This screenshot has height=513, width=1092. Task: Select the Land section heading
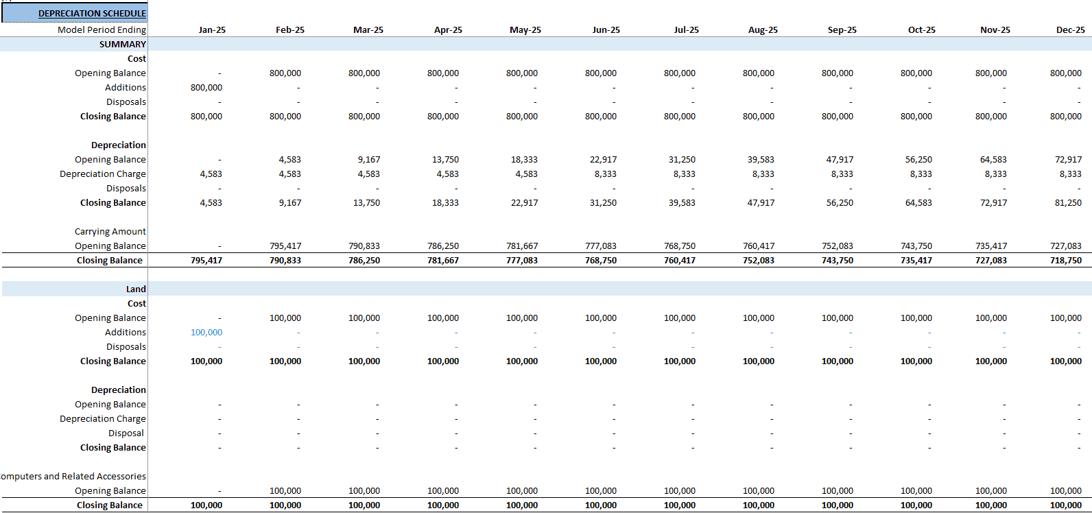[x=136, y=289]
